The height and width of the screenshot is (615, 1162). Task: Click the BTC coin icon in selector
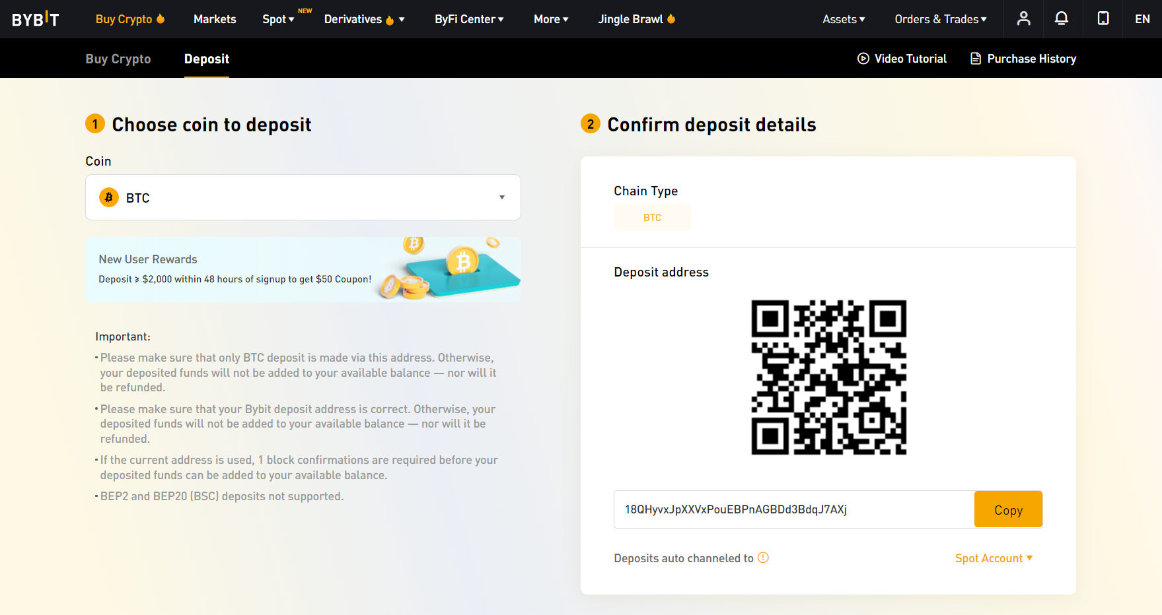tap(109, 197)
